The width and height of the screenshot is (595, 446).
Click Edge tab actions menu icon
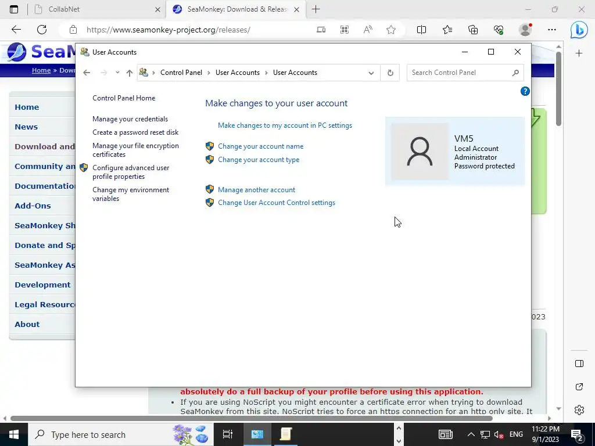(x=14, y=9)
